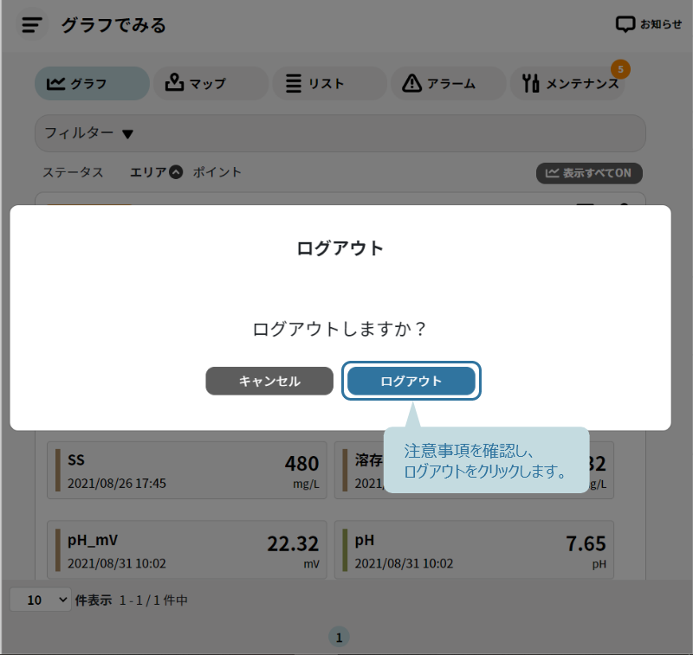The width and height of the screenshot is (693, 655).
Task: Switch to the マップ tab
Action: point(210,83)
